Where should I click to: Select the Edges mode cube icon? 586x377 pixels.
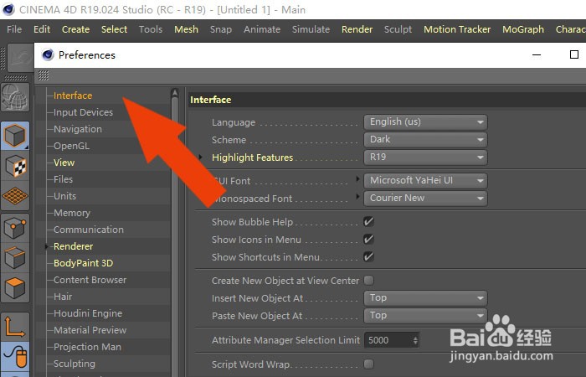15,258
